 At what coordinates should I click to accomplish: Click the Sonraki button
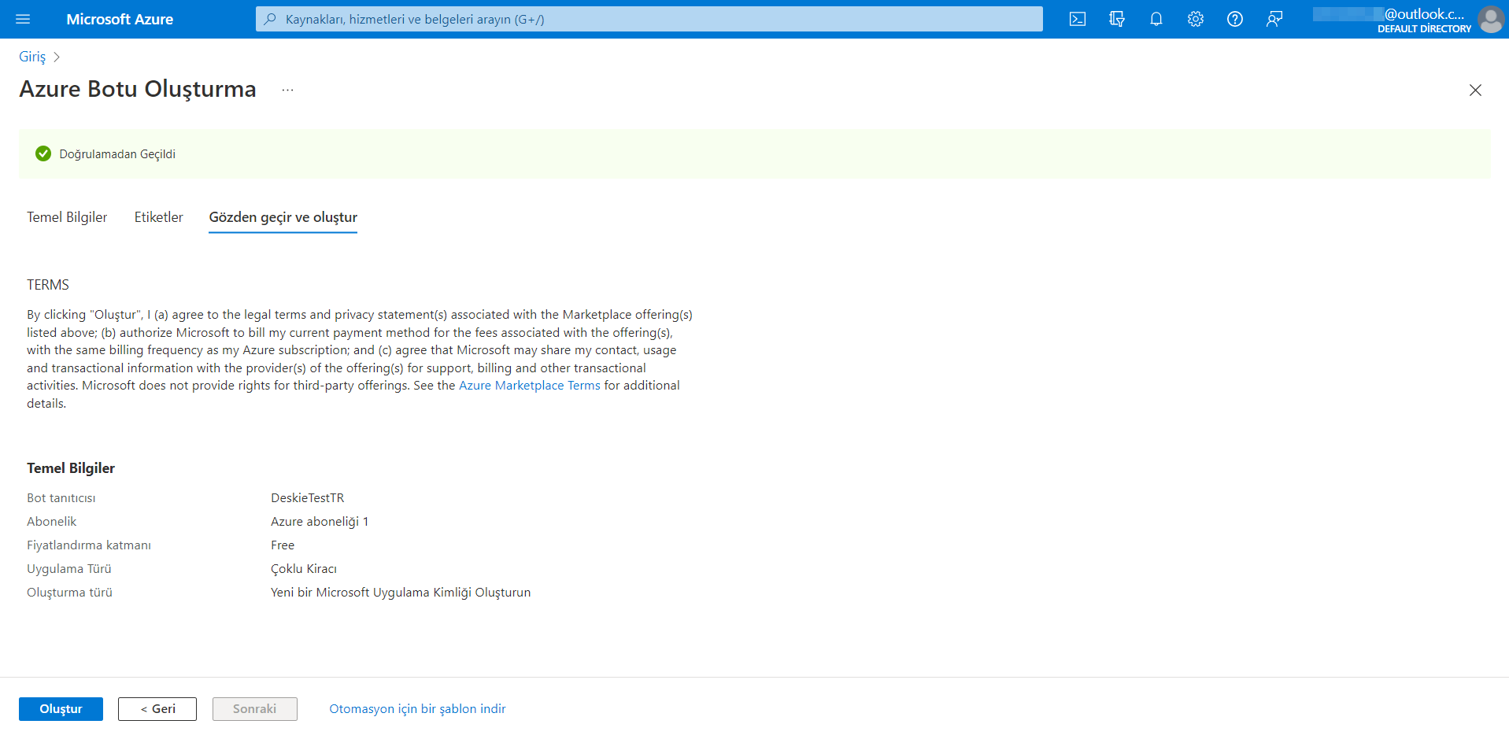254,709
